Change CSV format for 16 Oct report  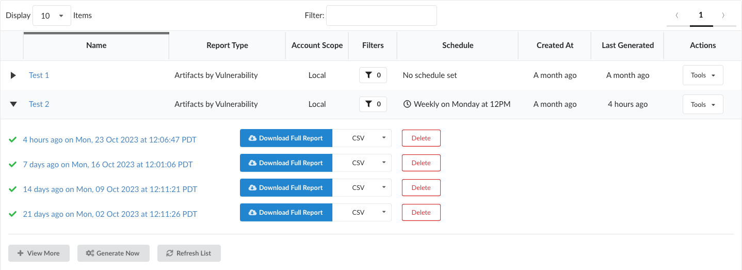[x=362, y=163]
